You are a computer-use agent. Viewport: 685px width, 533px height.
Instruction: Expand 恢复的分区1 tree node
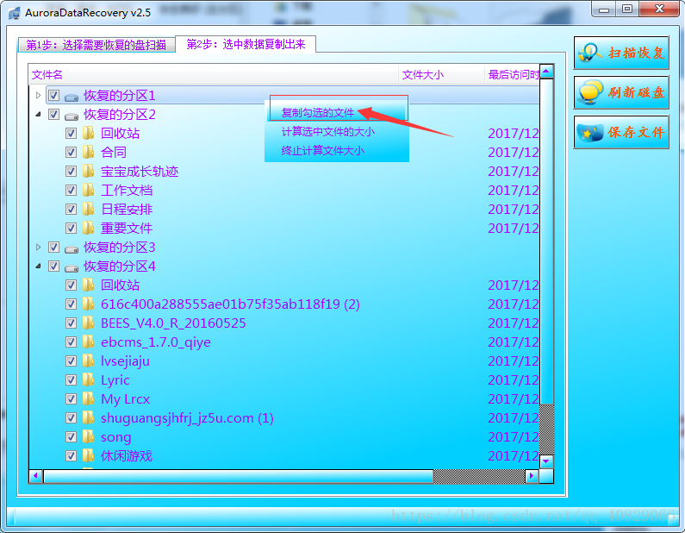(x=38, y=96)
